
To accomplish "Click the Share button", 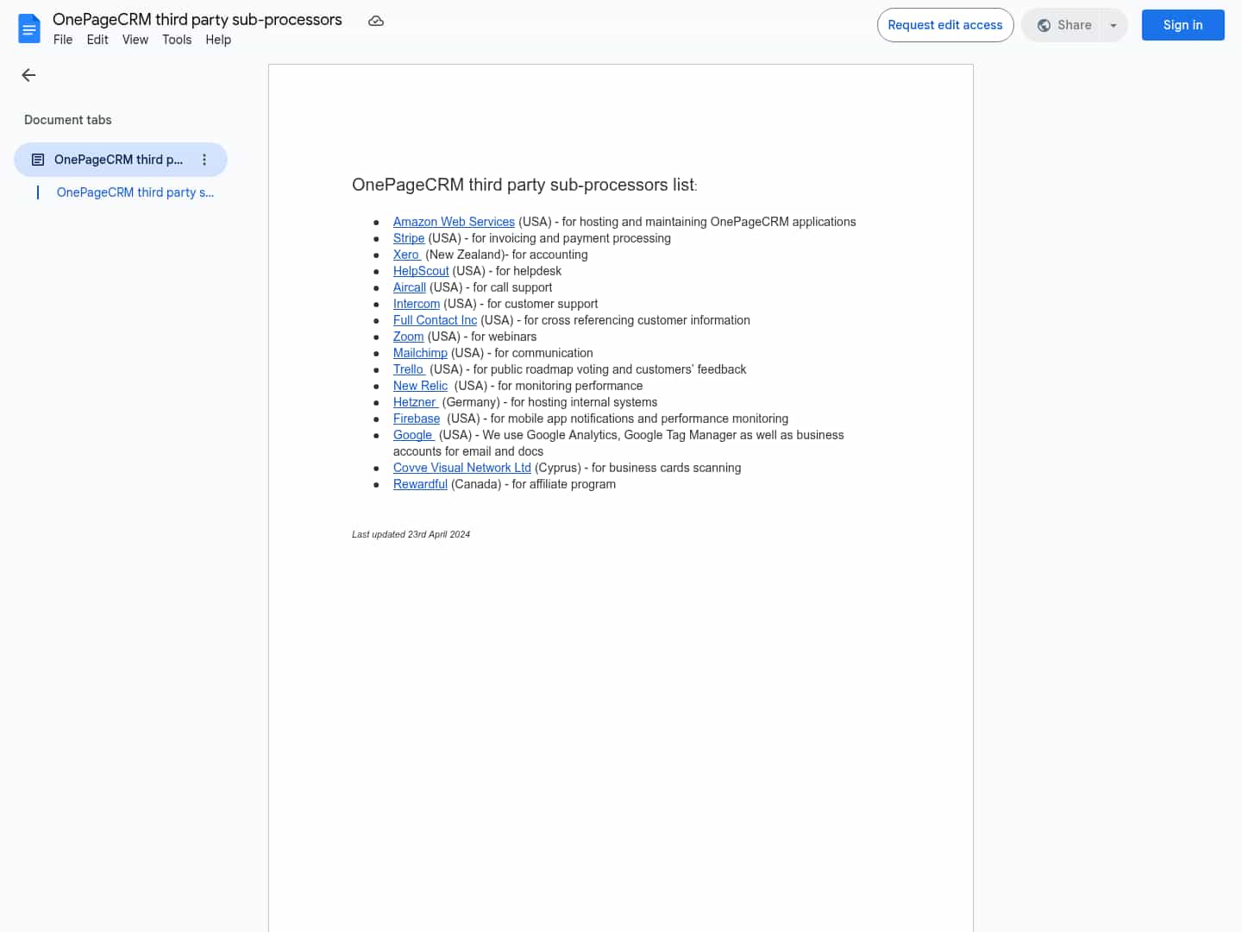I will click(1067, 25).
